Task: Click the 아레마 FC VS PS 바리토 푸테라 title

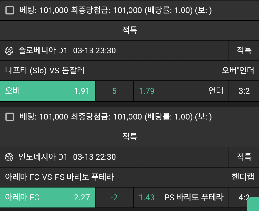Action: click(x=59, y=177)
